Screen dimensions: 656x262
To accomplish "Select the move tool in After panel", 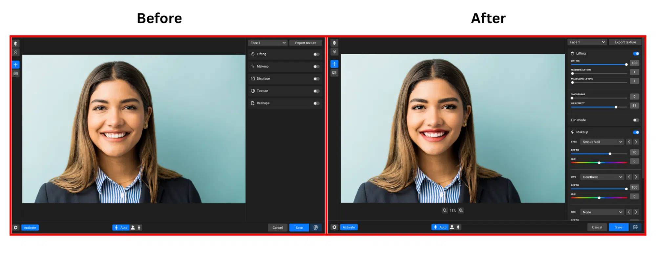I will pyautogui.click(x=334, y=64).
